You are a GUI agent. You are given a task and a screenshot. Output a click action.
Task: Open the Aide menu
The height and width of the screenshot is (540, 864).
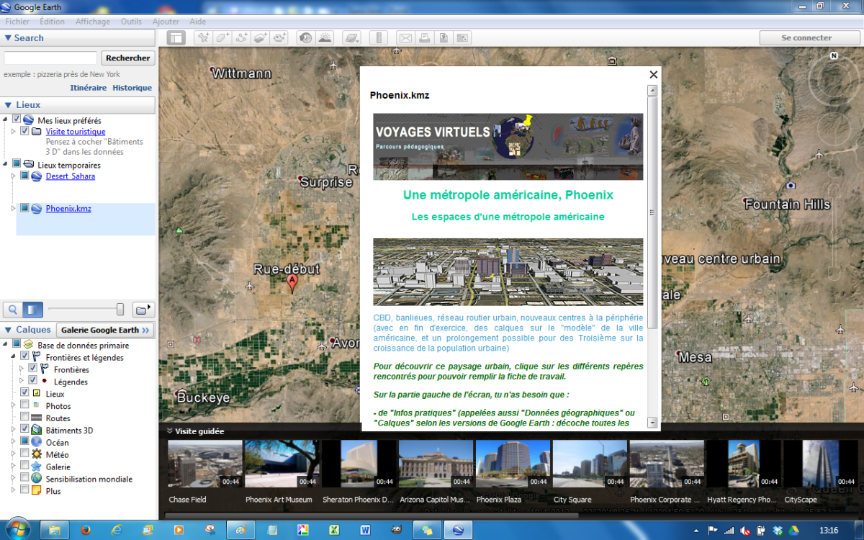tap(197, 22)
